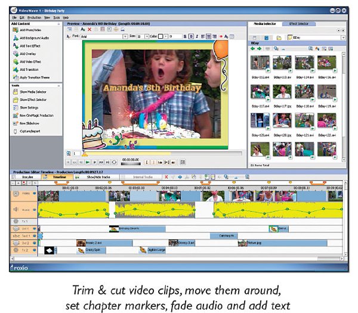358x313 pixels.
Task: Toggle the Music track enable button
Action: [x=35, y=210]
